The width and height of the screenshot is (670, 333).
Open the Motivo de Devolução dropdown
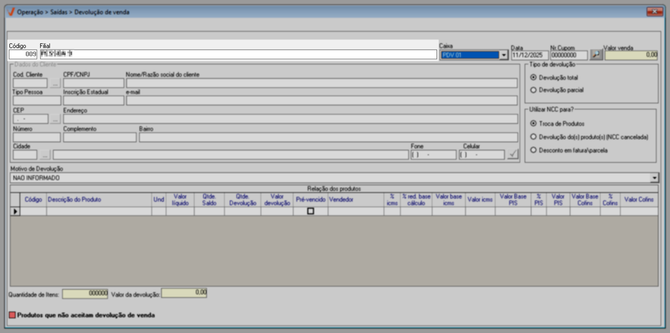654,178
